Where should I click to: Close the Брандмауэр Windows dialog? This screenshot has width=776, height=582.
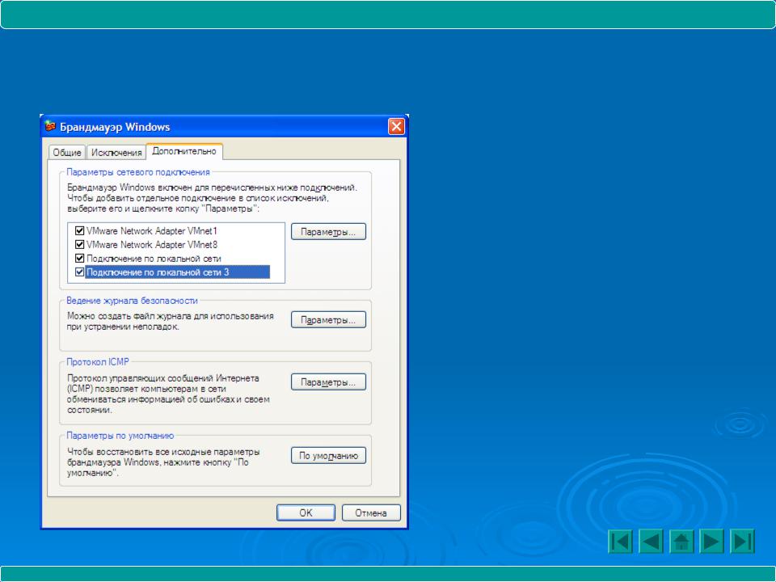coord(396,127)
